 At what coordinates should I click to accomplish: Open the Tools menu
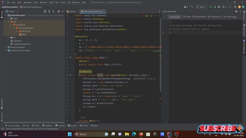[x=63, y=3]
